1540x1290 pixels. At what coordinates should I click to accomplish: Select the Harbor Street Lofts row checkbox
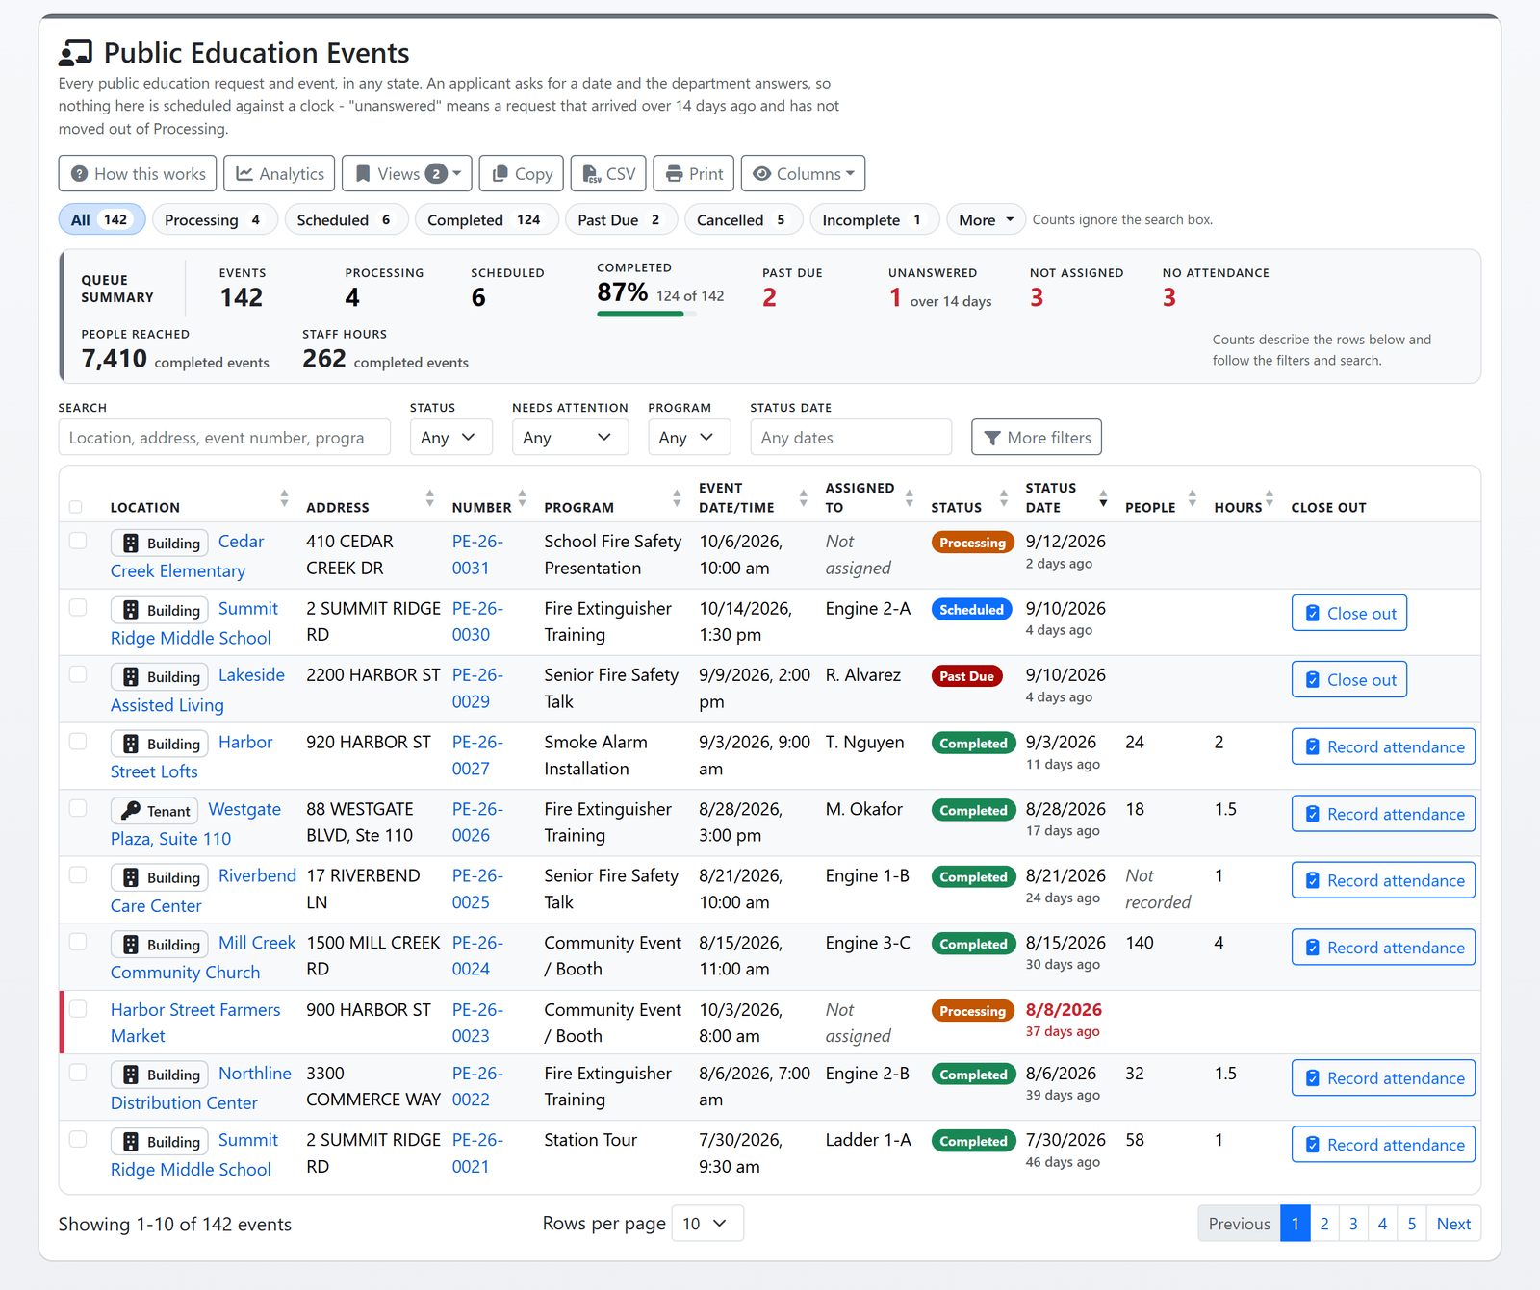pyautogui.click(x=78, y=741)
